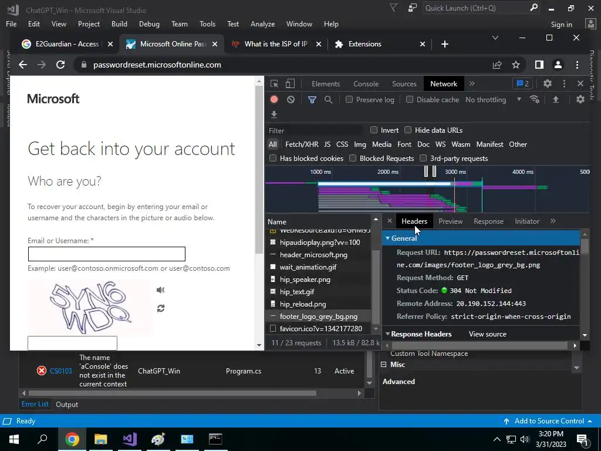Click the import HAR file upload arrow
The image size is (601, 451).
click(x=555, y=100)
